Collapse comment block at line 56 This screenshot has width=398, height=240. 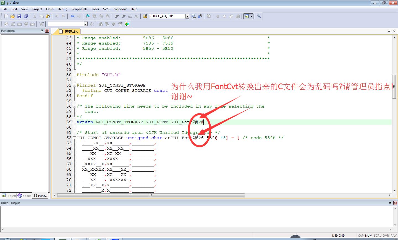pos(74,106)
